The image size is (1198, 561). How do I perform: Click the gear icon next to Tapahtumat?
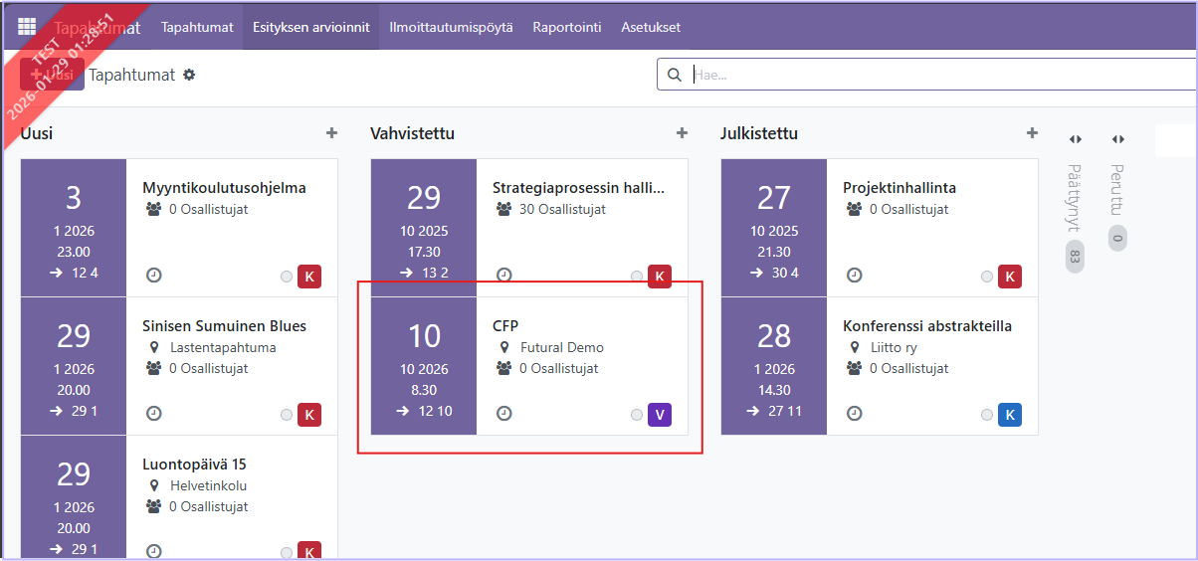[189, 75]
